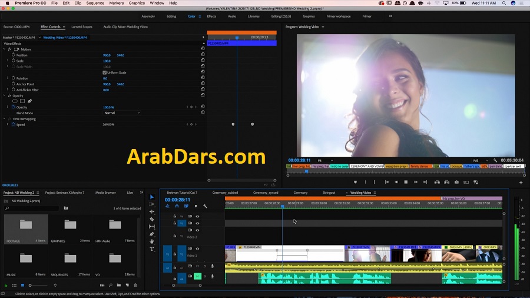The height and width of the screenshot is (298, 530).
Task: Create a 4-point polygon opacity mask
Action: coord(22,101)
